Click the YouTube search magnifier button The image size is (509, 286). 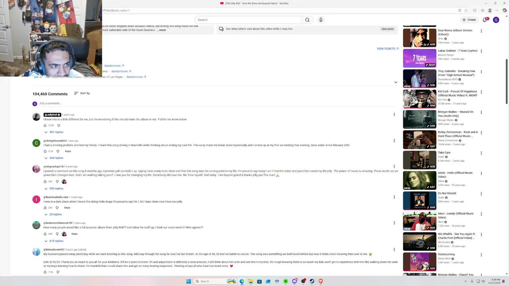click(307, 20)
